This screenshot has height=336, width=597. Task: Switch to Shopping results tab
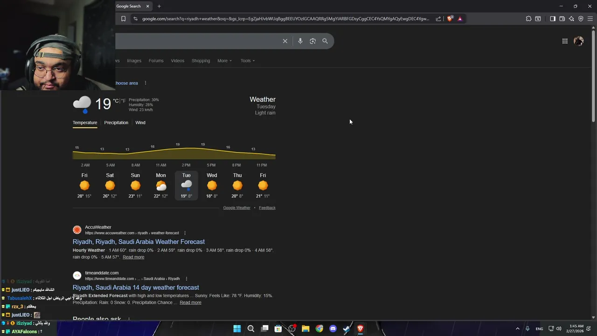[201, 61]
